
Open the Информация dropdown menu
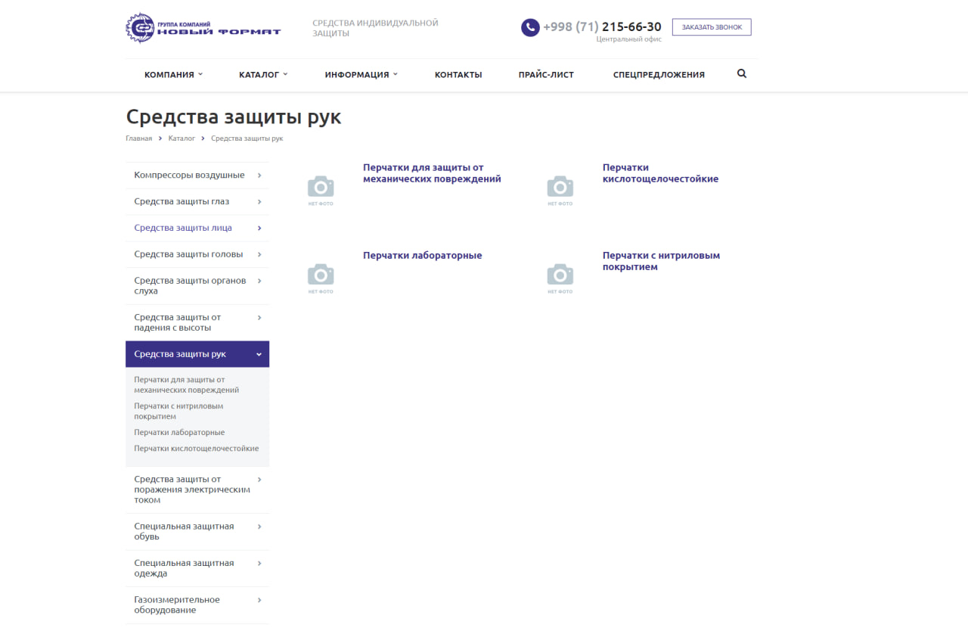coord(361,75)
